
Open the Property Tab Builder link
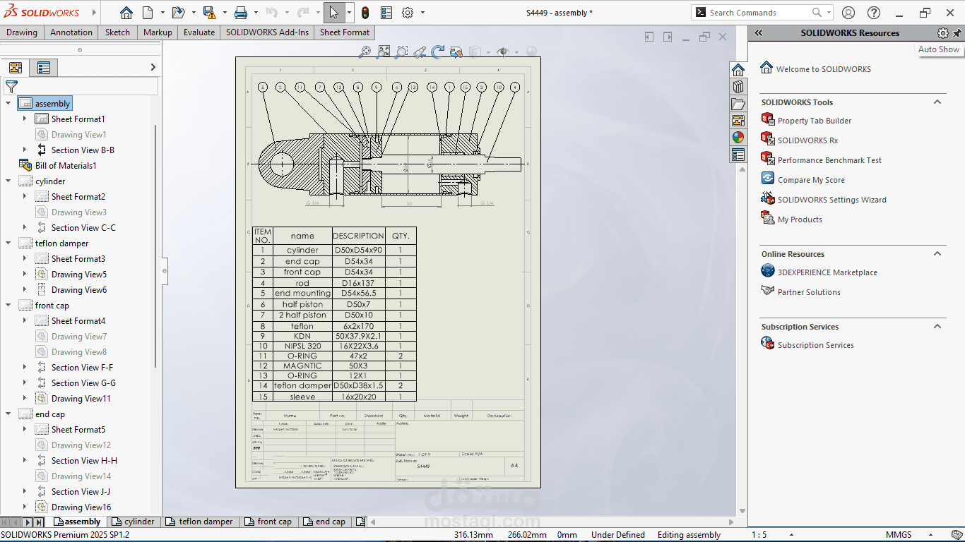pos(814,121)
